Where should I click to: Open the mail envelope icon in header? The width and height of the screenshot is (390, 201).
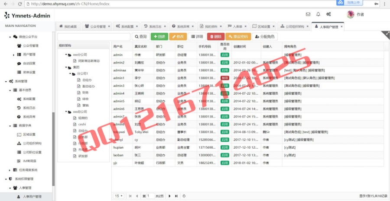[x=308, y=14]
